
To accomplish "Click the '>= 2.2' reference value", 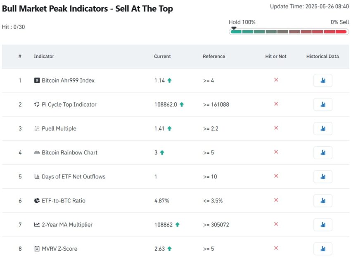I will [x=211, y=128].
